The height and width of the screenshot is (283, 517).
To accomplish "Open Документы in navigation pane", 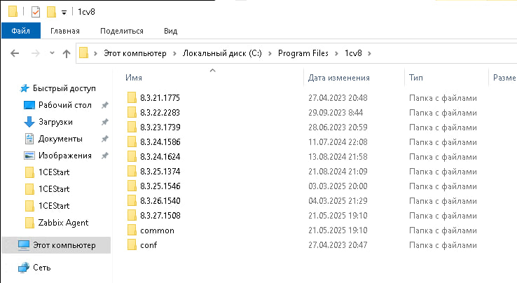I will coord(60,139).
